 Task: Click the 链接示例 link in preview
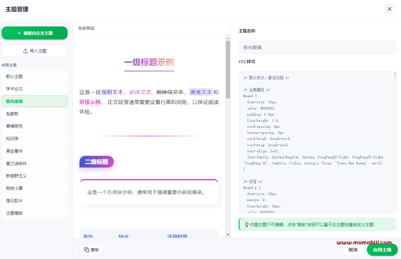tap(90, 102)
